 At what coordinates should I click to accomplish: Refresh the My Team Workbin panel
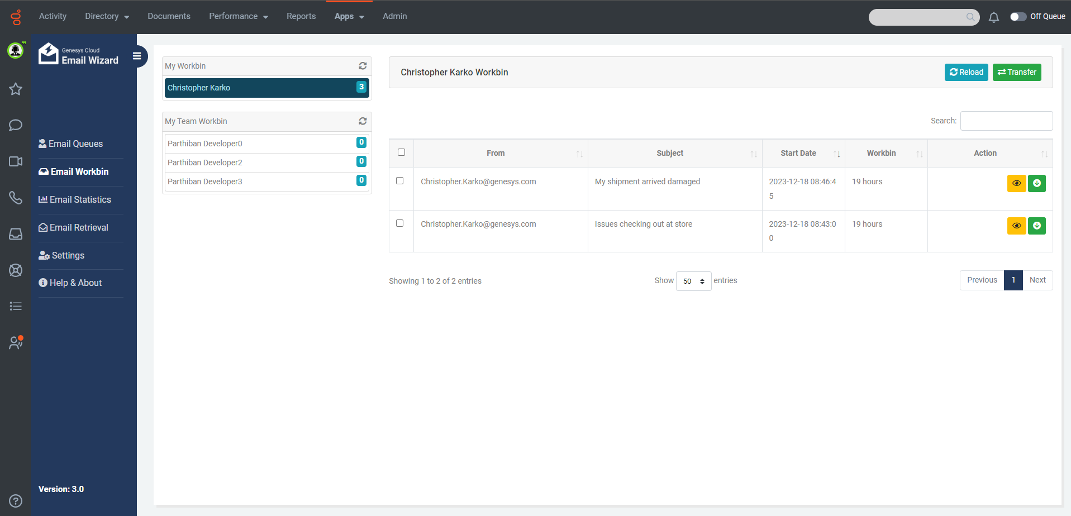pos(363,121)
